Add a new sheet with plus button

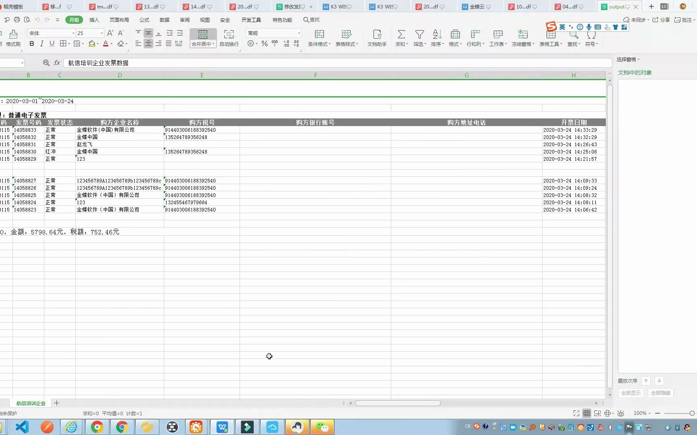[x=57, y=403]
